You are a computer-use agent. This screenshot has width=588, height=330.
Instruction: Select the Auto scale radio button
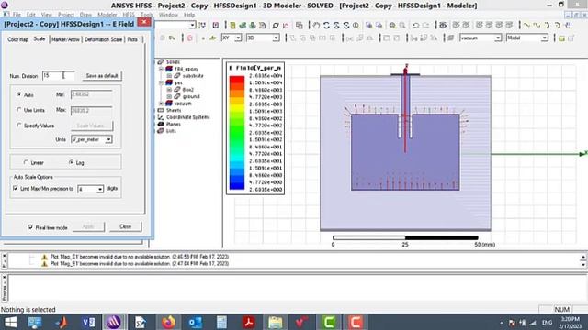pos(18,94)
